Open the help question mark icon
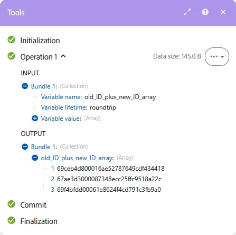The image size is (236, 235). coord(205,12)
